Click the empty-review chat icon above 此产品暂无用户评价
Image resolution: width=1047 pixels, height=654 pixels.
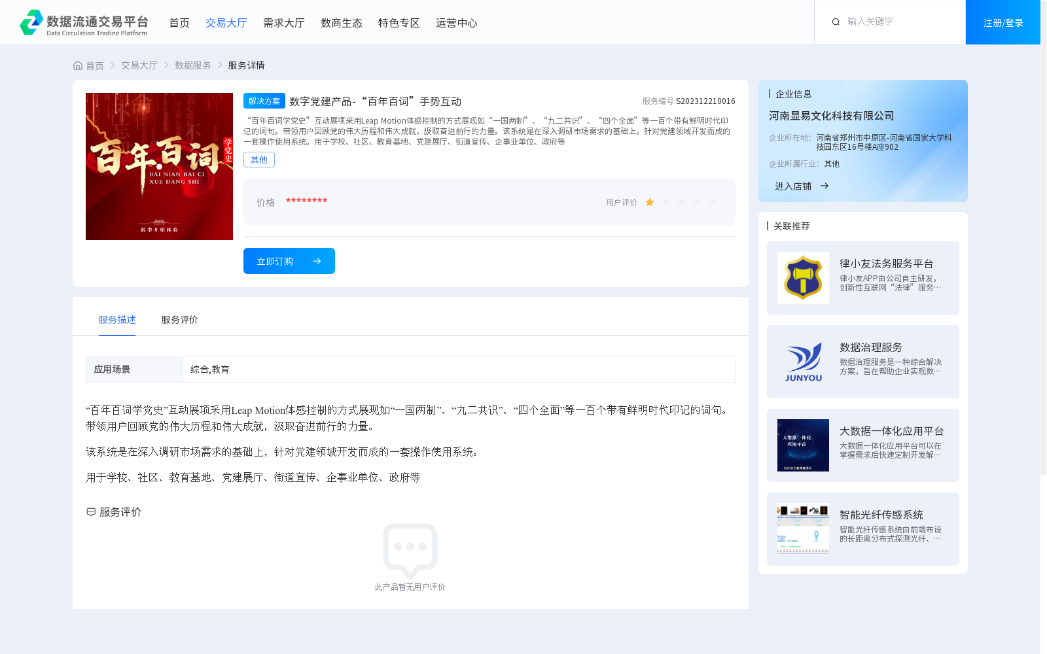point(410,549)
